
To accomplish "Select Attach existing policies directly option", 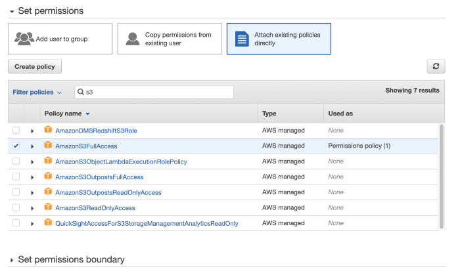I will tap(279, 39).
